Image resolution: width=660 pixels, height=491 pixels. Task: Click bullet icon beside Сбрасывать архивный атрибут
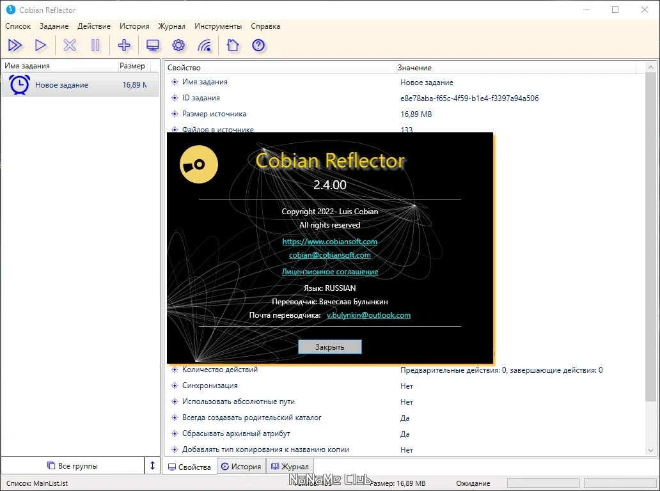click(175, 433)
